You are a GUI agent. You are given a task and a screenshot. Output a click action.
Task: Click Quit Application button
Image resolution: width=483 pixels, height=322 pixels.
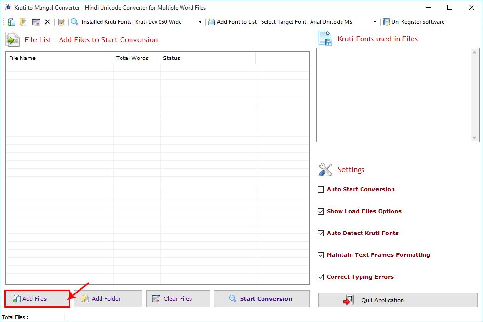point(398,300)
